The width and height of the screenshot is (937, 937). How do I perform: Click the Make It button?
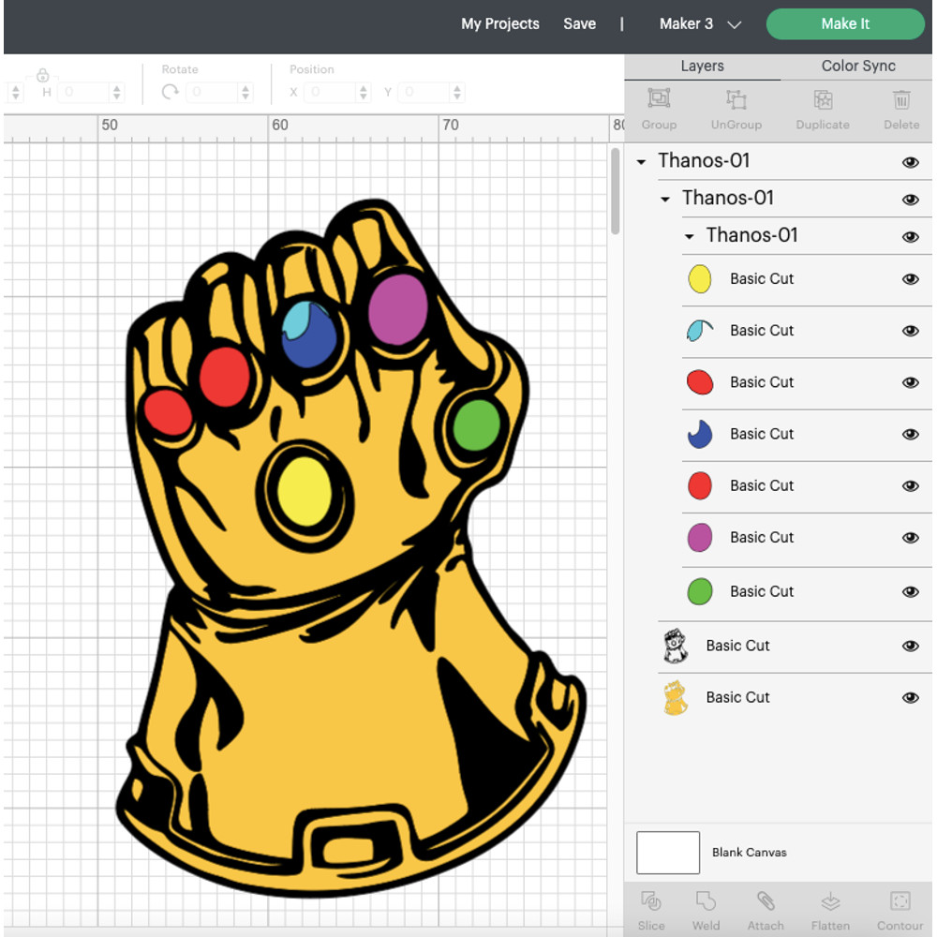coord(844,23)
